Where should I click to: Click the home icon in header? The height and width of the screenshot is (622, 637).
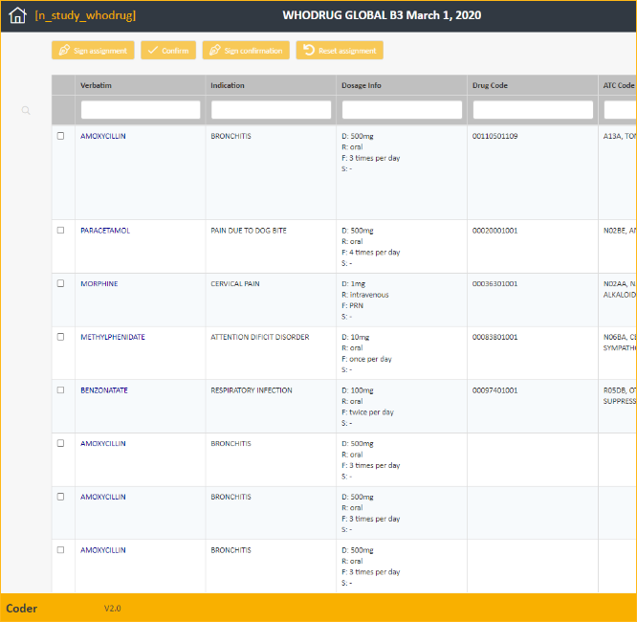point(17,15)
